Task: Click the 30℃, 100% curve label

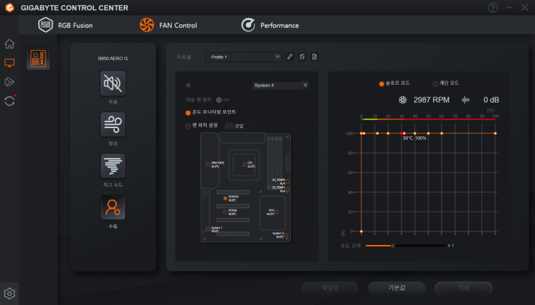Action: click(415, 138)
